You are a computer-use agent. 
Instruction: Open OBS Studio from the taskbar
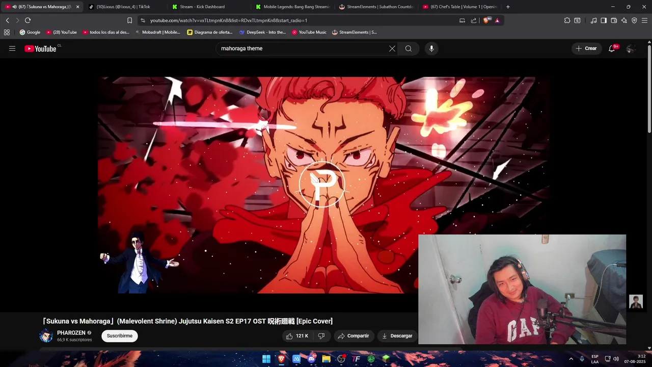click(x=341, y=359)
